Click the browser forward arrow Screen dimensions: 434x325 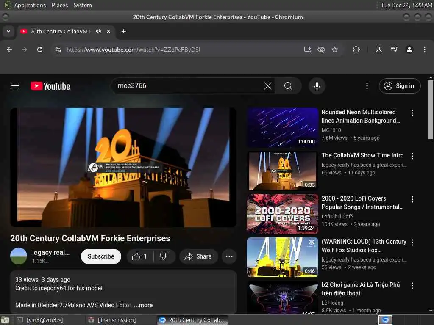click(25, 50)
